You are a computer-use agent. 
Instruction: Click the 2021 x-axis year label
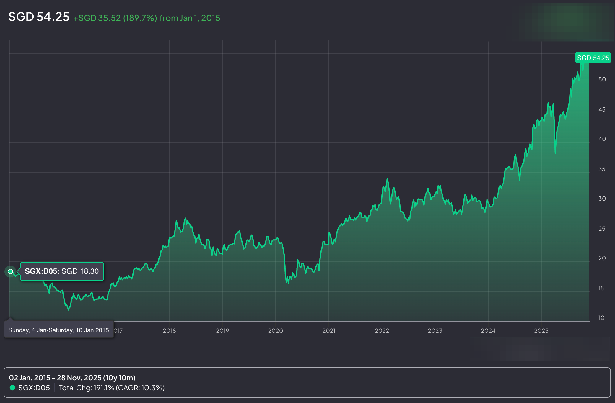point(329,331)
